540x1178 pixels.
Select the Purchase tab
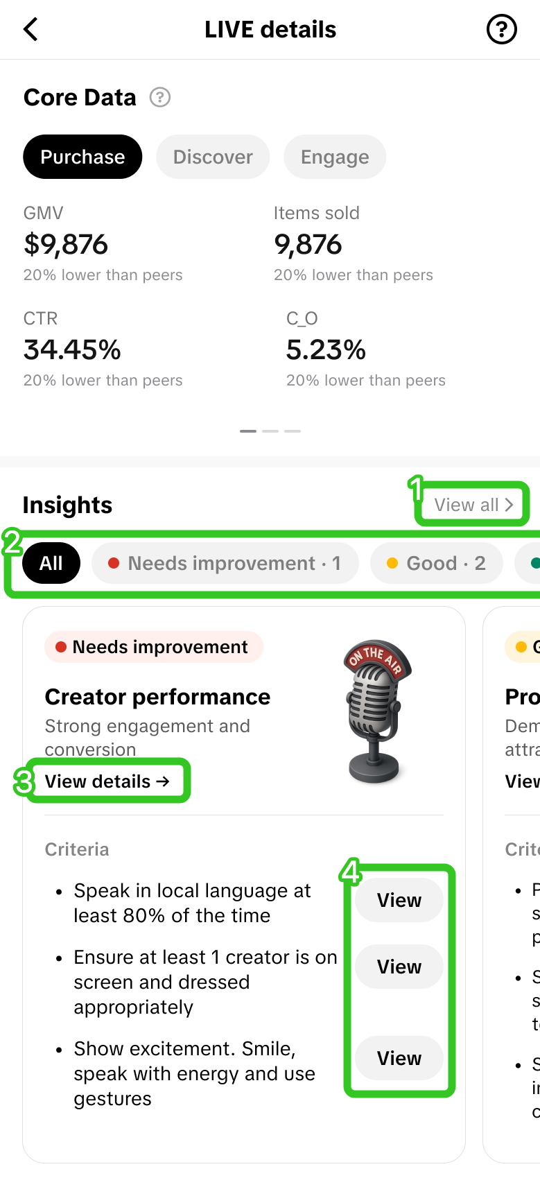tap(82, 157)
